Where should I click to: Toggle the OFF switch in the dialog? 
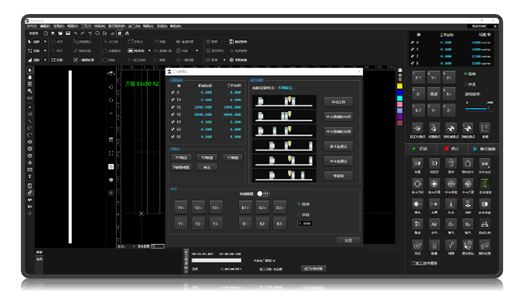coord(263,194)
